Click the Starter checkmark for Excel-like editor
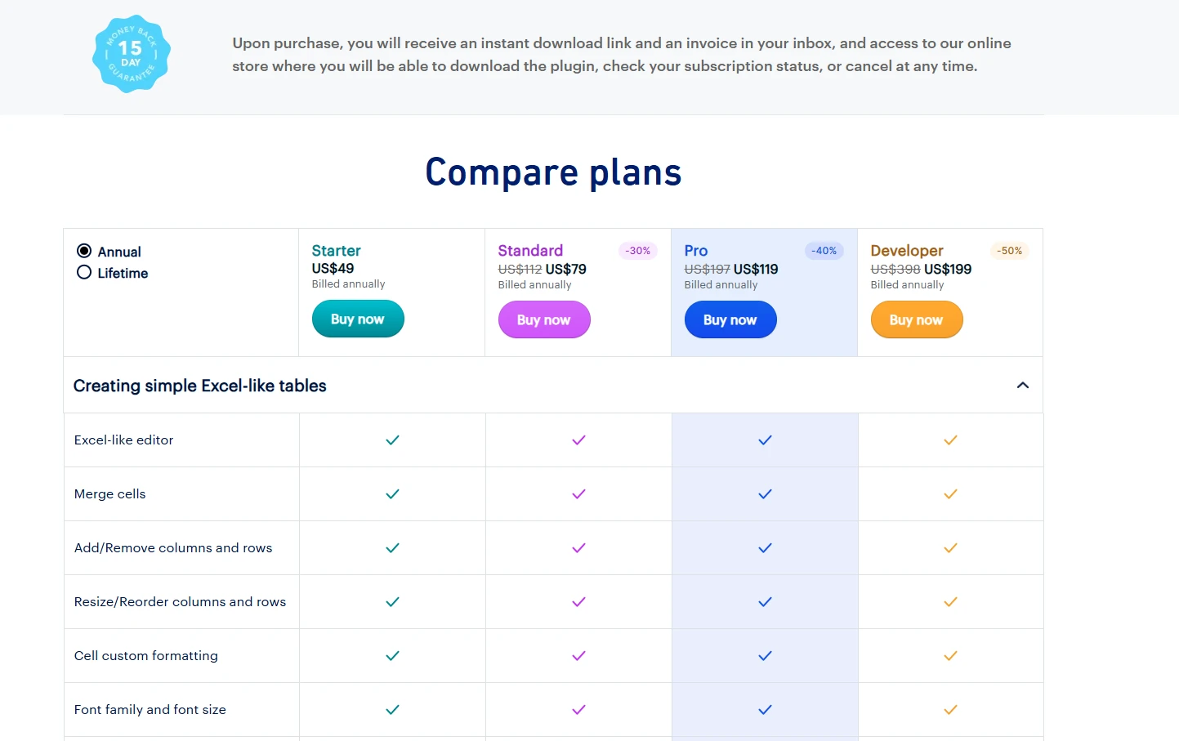Viewport: 1179px width, 741px height. pyautogui.click(x=392, y=440)
